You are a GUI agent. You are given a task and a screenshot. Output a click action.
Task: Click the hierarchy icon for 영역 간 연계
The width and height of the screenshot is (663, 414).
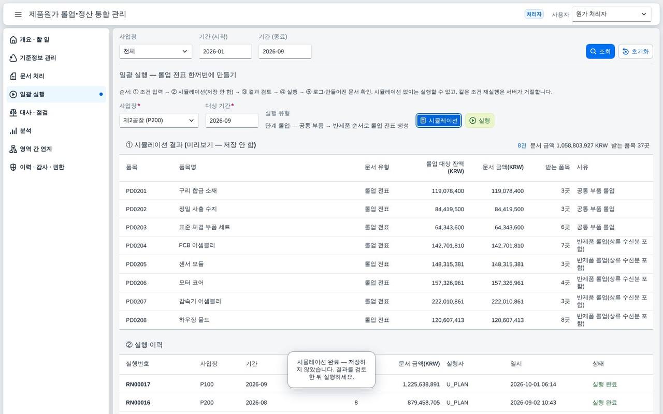(13, 149)
